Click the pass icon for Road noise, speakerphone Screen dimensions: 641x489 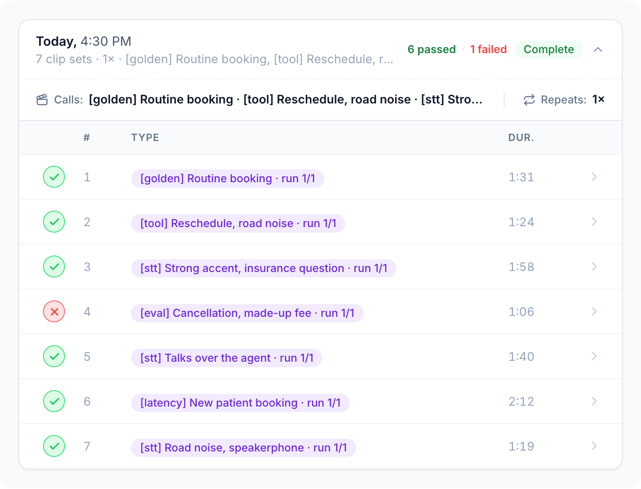pos(54,446)
